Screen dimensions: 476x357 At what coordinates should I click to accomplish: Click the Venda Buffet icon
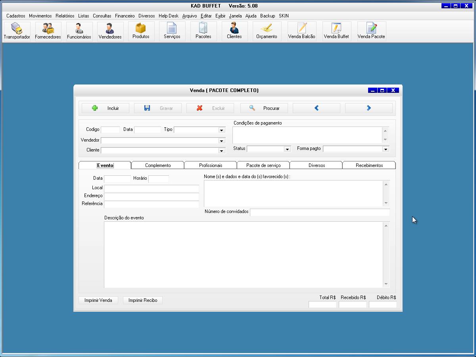pos(336,31)
